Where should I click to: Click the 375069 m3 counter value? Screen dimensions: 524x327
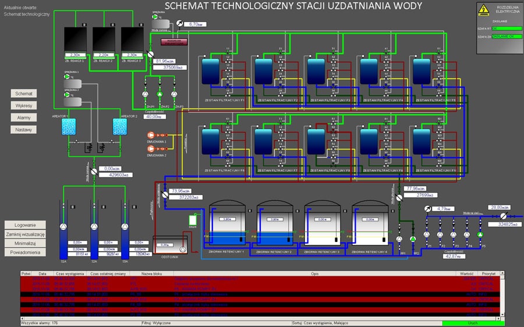tap(170, 67)
